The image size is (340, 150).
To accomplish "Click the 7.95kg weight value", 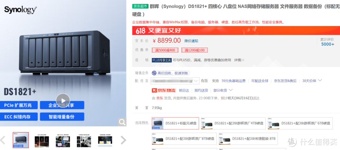I will click(157, 108).
